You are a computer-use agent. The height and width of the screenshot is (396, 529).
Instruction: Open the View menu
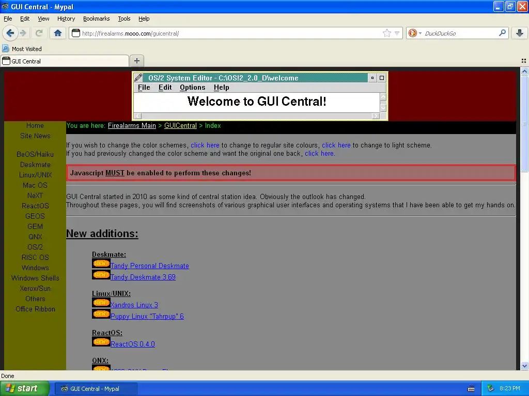tap(43, 19)
